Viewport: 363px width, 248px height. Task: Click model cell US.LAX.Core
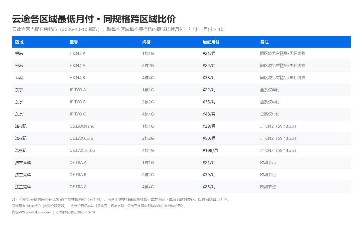click(81, 138)
